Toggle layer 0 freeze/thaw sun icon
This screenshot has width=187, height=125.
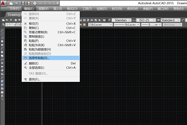[x=10, y=24]
